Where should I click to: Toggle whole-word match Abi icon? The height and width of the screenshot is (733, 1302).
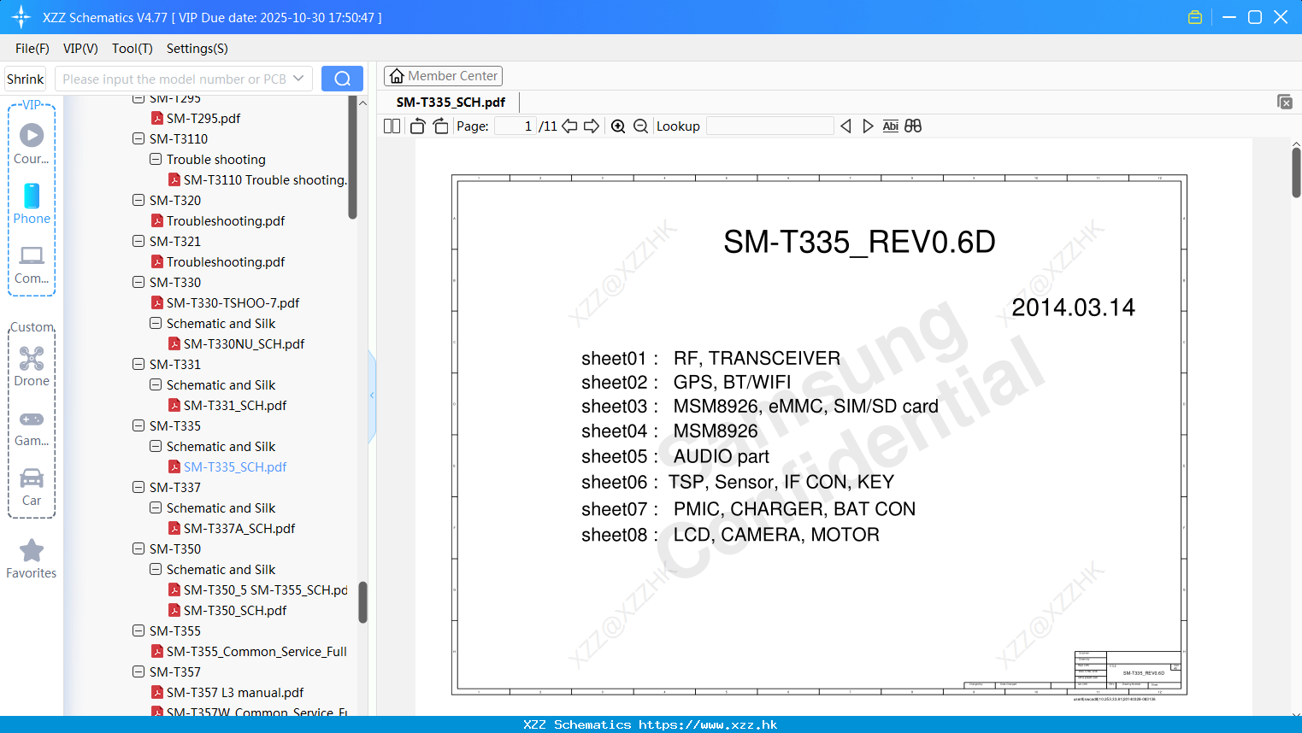(890, 126)
